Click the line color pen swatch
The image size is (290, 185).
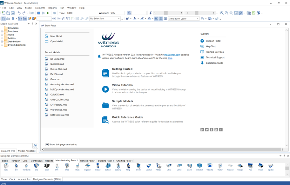pyautogui.click(x=142, y=18)
